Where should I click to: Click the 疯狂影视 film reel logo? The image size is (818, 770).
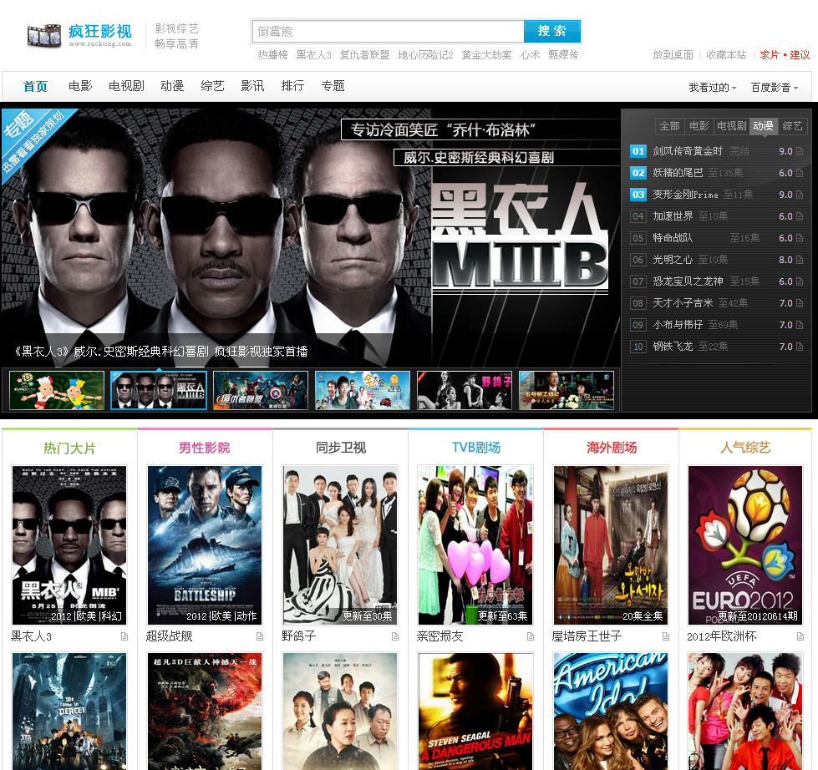point(79,35)
